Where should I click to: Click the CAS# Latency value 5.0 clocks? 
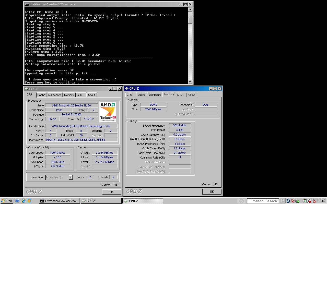click(180, 135)
